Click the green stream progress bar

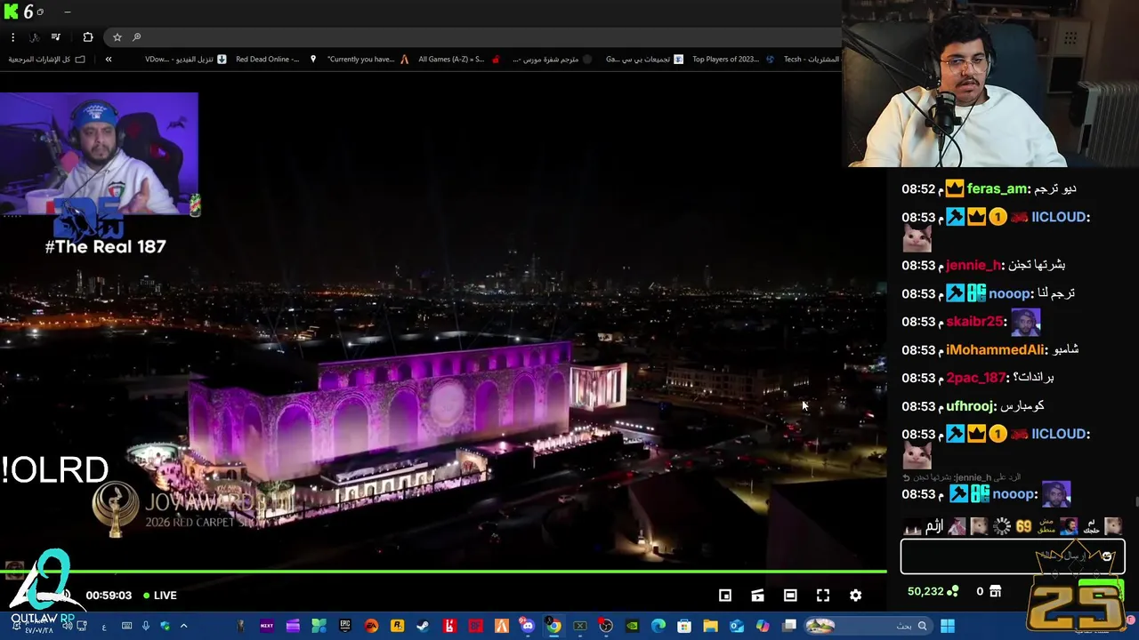[443, 572]
